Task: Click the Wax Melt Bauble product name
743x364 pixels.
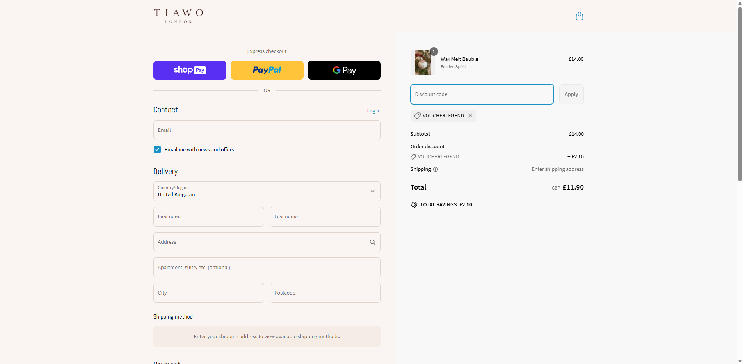Action: coord(459,59)
